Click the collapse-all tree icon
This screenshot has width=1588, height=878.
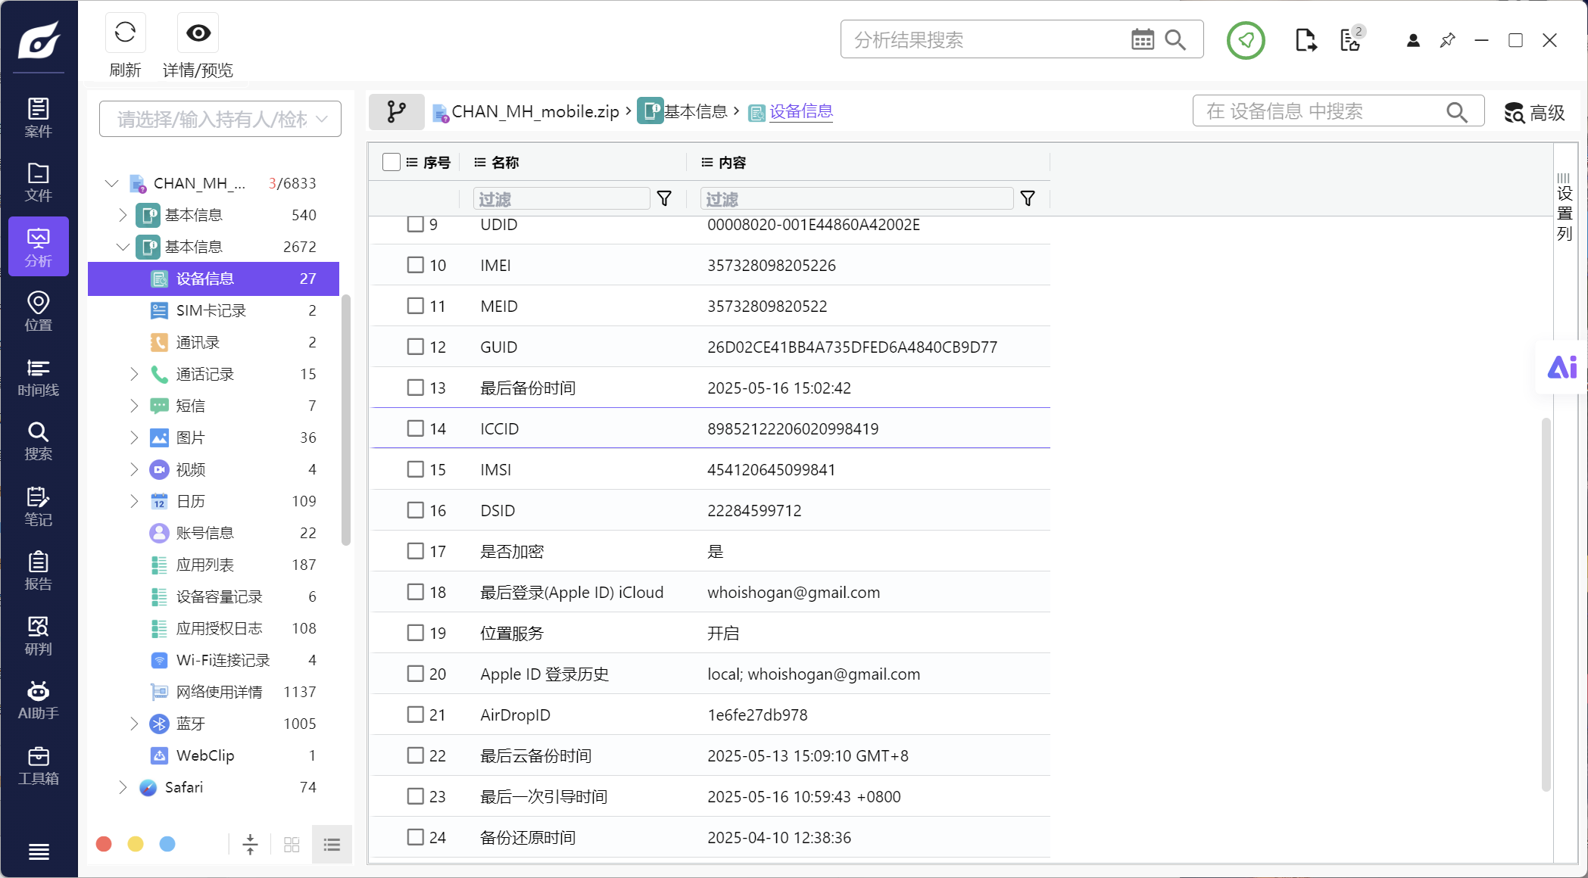click(250, 844)
